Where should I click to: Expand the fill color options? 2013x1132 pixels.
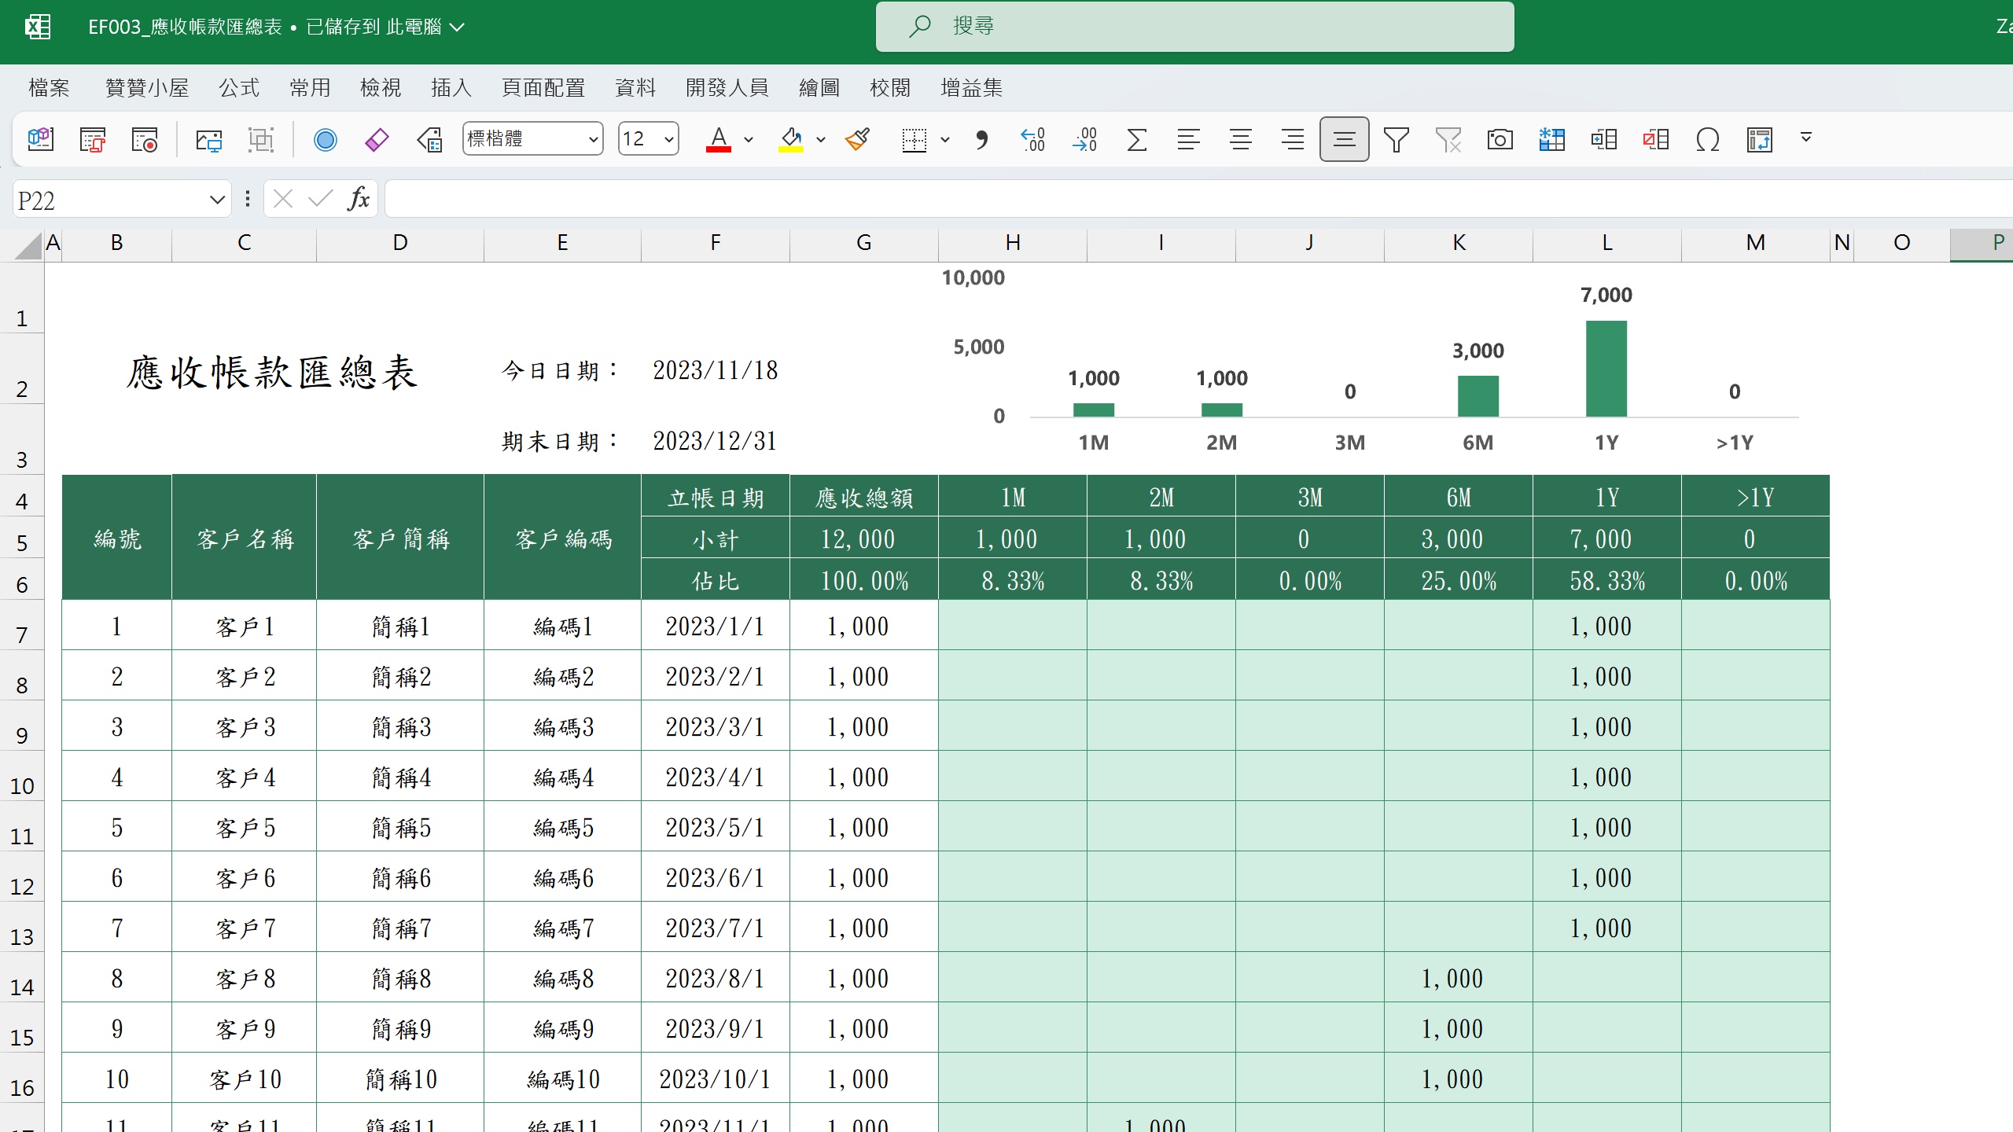[820, 139]
